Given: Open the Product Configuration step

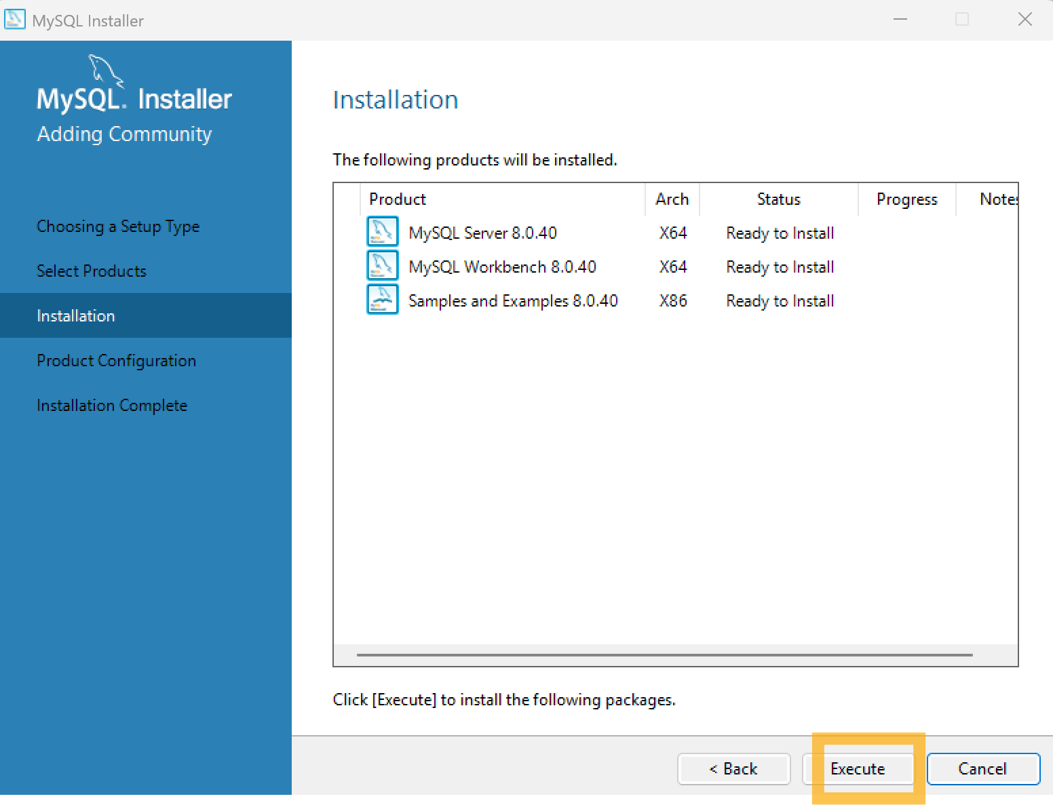Looking at the screenshot, I should coord(116,360).
